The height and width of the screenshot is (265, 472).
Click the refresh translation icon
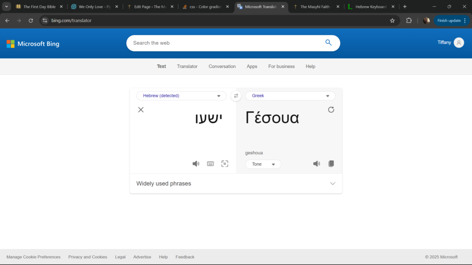pos(331,109)
